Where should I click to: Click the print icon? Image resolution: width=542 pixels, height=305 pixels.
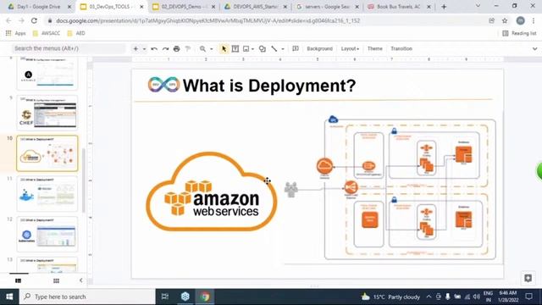(x=177, y=49)
